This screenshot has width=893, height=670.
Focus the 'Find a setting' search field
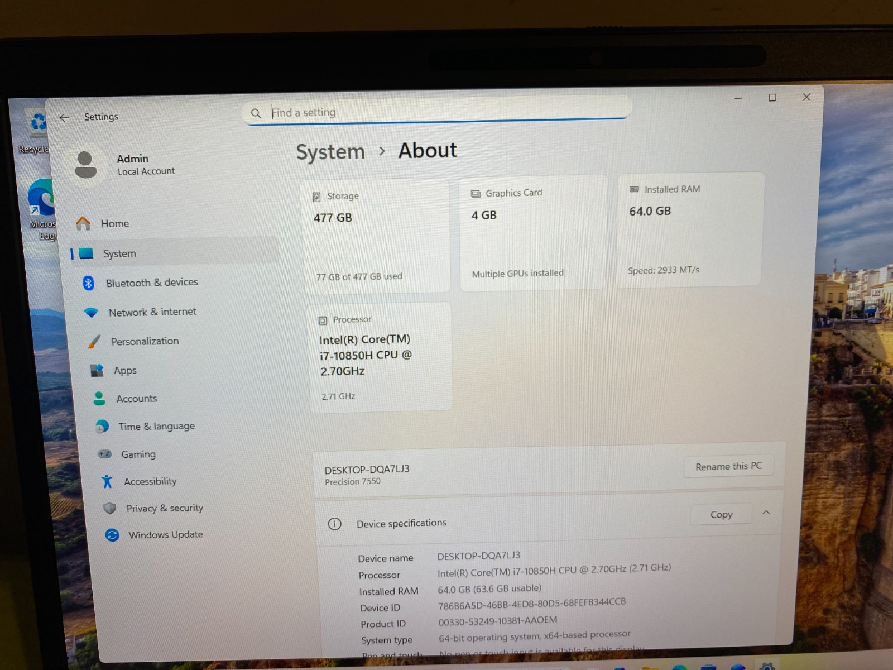click(437, 111)
